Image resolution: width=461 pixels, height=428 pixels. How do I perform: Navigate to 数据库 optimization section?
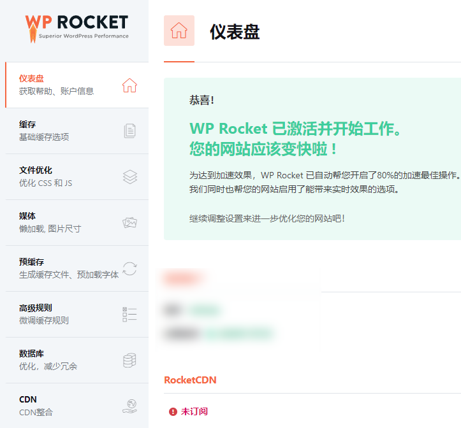click(57, 360)
